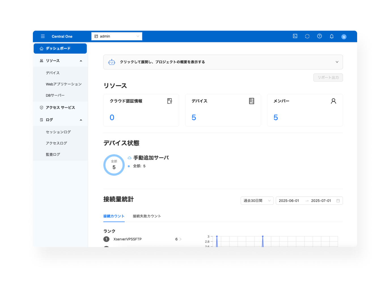Switch to the 接続失敗カウント tab

pos(147,216)
